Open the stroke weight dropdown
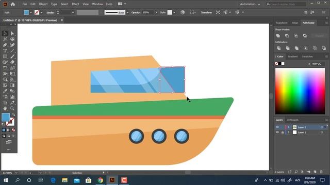Image resolution: width=330 pixels, height=185 pixels. [73, 12]
